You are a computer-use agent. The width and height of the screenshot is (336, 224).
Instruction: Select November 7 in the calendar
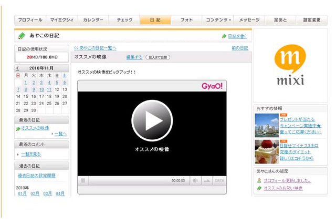click(18, 89)
